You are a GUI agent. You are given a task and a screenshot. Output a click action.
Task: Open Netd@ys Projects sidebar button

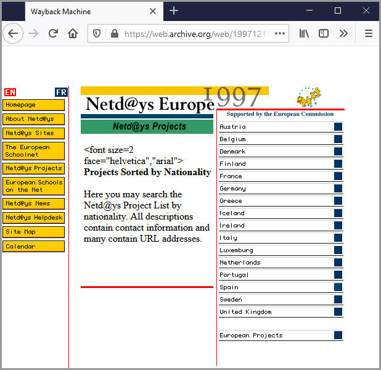pyautogui.click(x=33, y=168)
